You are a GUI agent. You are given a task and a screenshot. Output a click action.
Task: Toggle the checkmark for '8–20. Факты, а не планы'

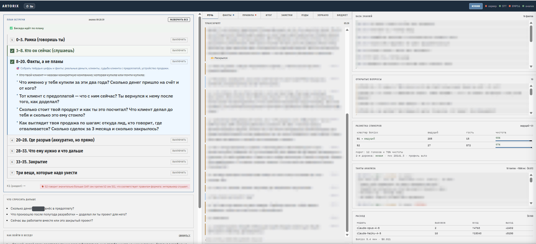(x=12, y=62)
